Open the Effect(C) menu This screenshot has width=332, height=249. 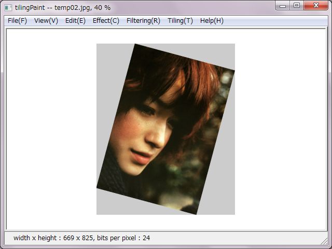click(106, 21)
